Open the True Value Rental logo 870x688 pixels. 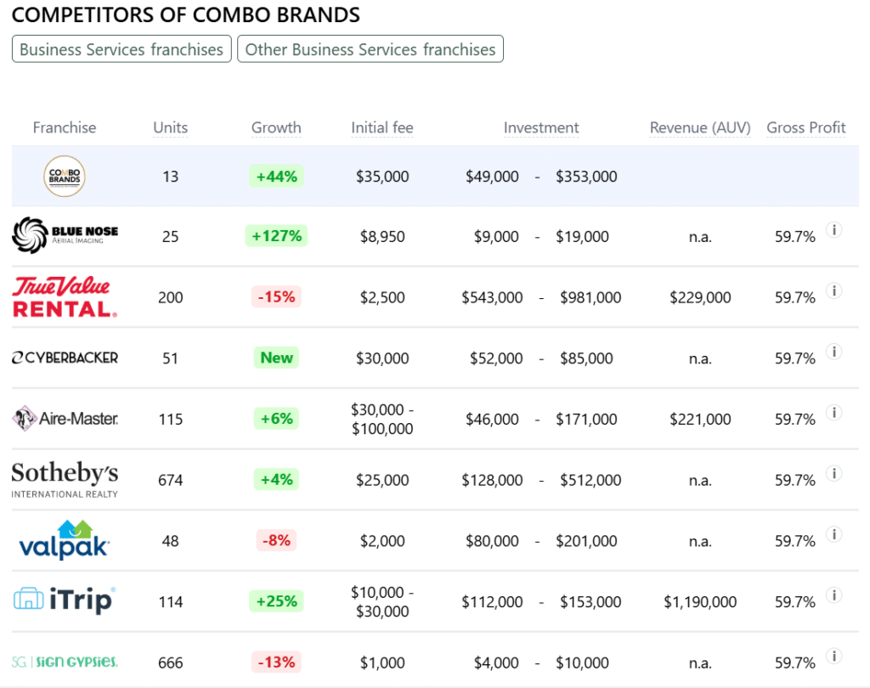click(x=65, y=297)
